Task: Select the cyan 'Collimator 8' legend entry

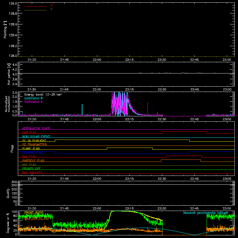Action: click(x=33, y=98)
